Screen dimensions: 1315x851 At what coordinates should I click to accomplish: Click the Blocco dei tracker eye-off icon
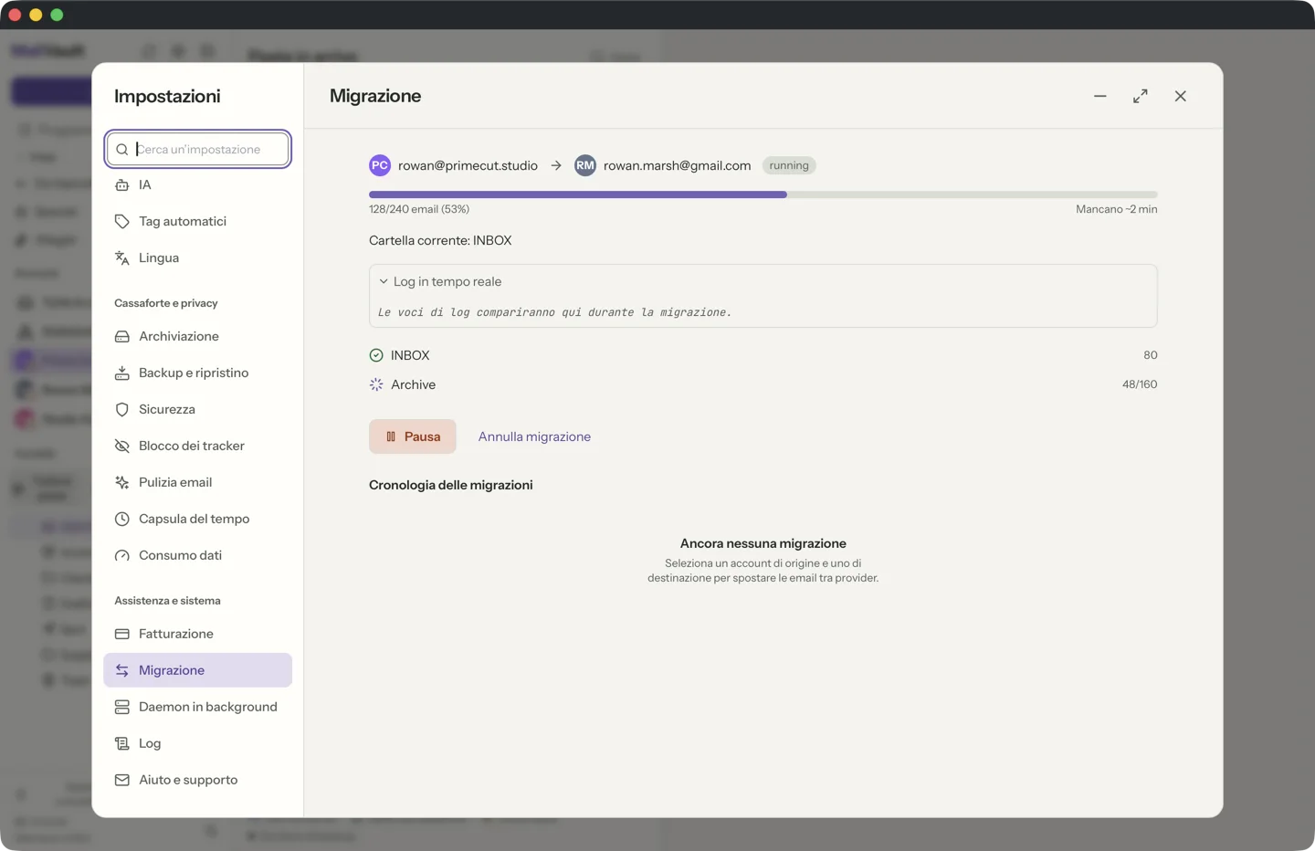click(x=121, y=447)
